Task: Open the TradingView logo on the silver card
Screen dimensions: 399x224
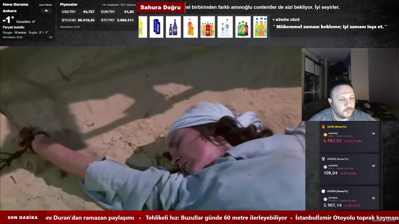Action: tap(373, 166)
